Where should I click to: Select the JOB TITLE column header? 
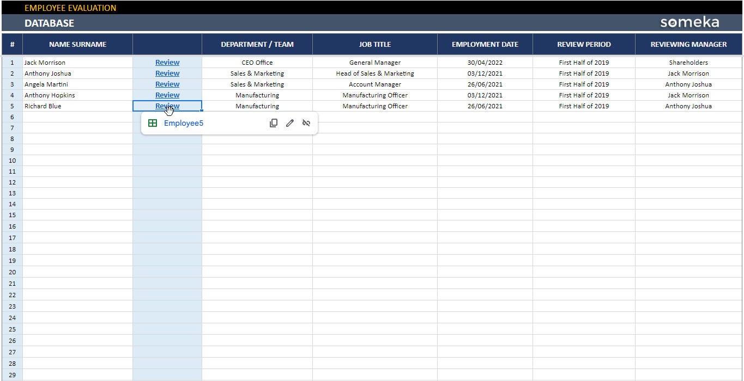pos(374,44)
